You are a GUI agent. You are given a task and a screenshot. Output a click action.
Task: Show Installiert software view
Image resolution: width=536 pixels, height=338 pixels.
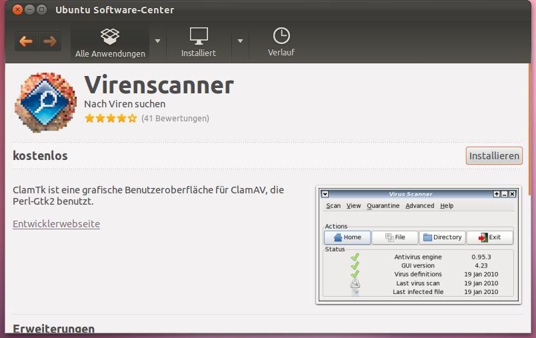[199, 43]
